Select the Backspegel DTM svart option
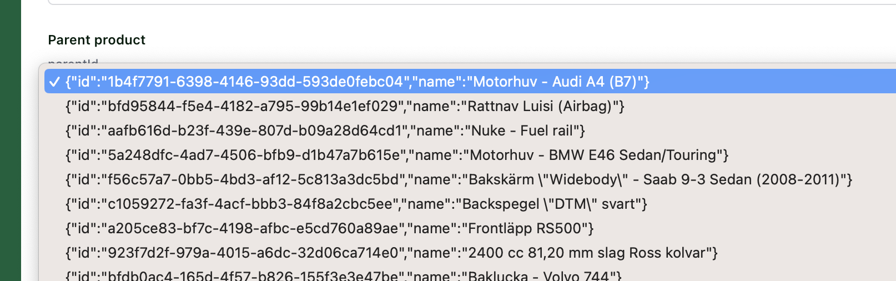896x281 pixels. (356, 204)
